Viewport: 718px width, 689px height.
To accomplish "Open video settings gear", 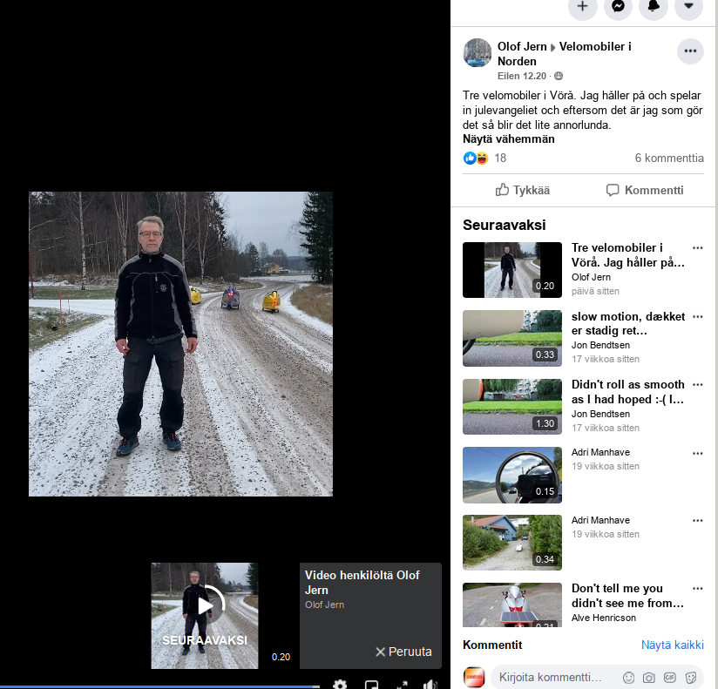I will click(340, 685).
